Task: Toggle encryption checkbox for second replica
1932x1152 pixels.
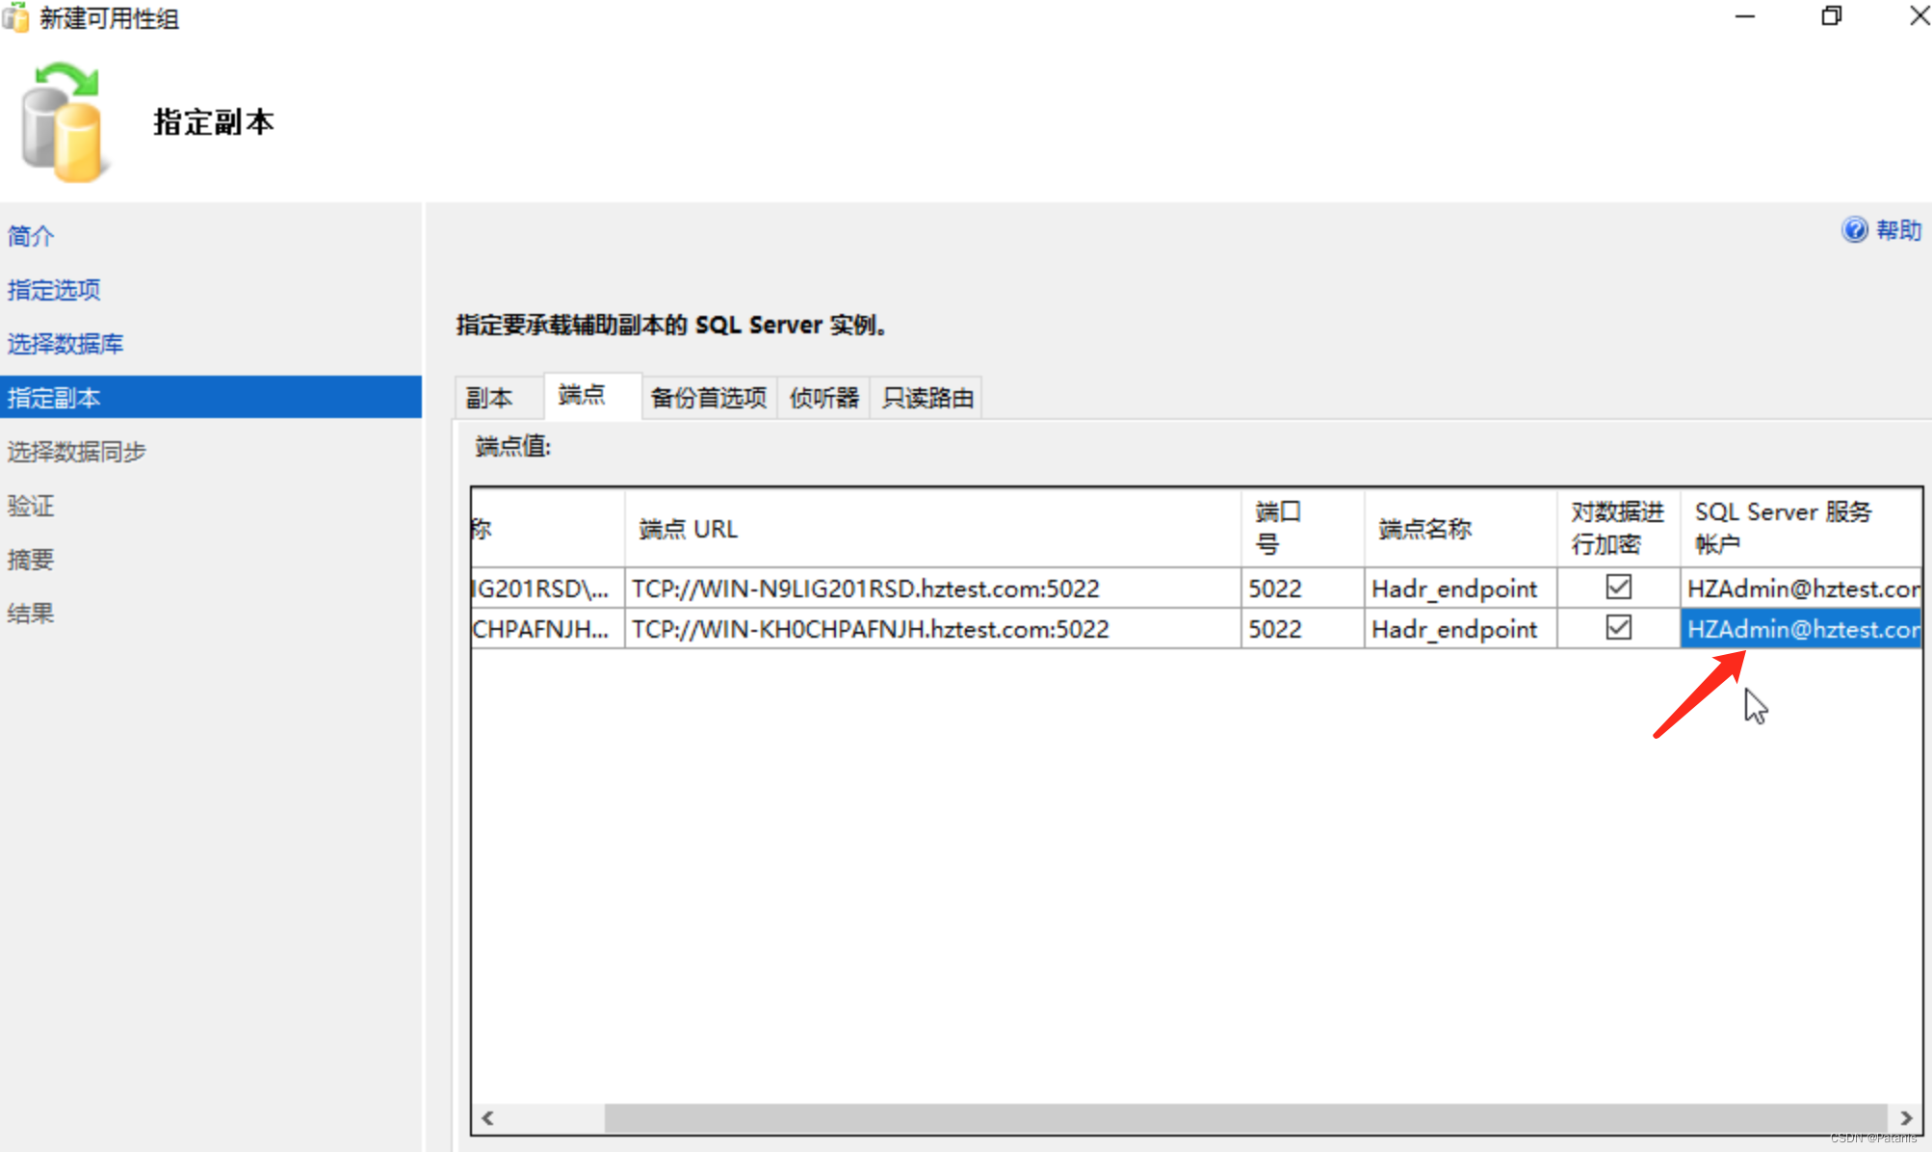Action: pyautogui.click(x=1619, y=628)
